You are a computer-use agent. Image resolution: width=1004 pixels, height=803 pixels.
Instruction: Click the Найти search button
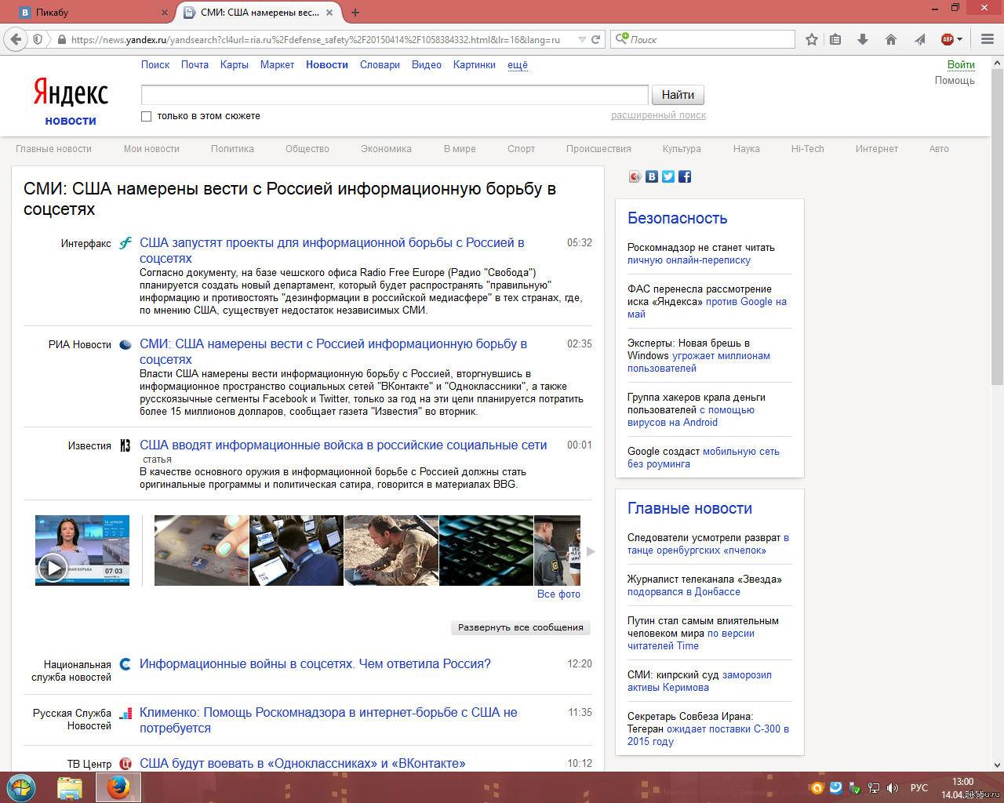[678, 95]
